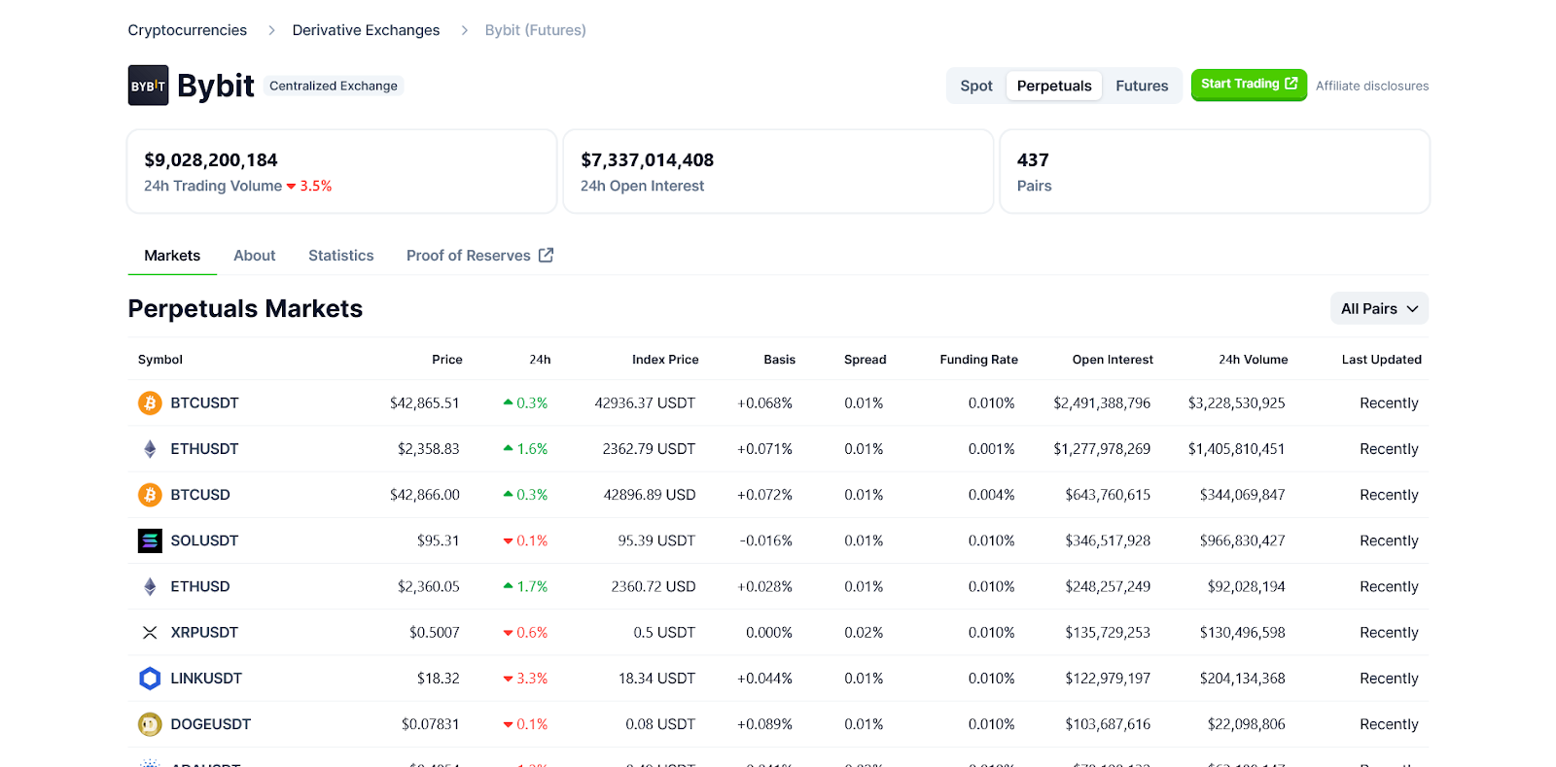Open the BTCUSD pair

200,495
